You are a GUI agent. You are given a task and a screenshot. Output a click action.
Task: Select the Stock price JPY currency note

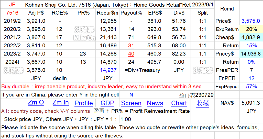60,119
